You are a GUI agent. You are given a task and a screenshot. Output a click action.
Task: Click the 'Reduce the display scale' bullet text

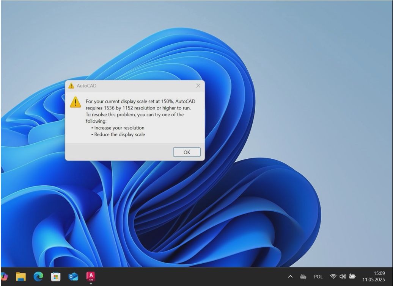click(119, 134)
